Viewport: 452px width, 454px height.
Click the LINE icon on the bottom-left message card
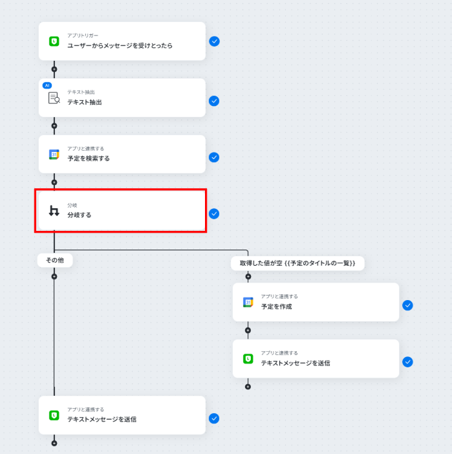[54, 415]
